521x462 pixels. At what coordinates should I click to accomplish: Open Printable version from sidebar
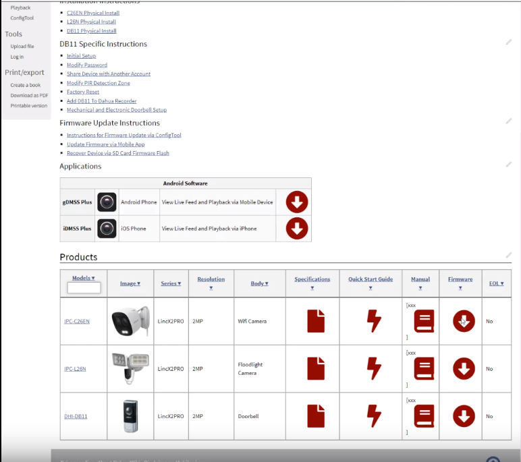coord(28,106)
